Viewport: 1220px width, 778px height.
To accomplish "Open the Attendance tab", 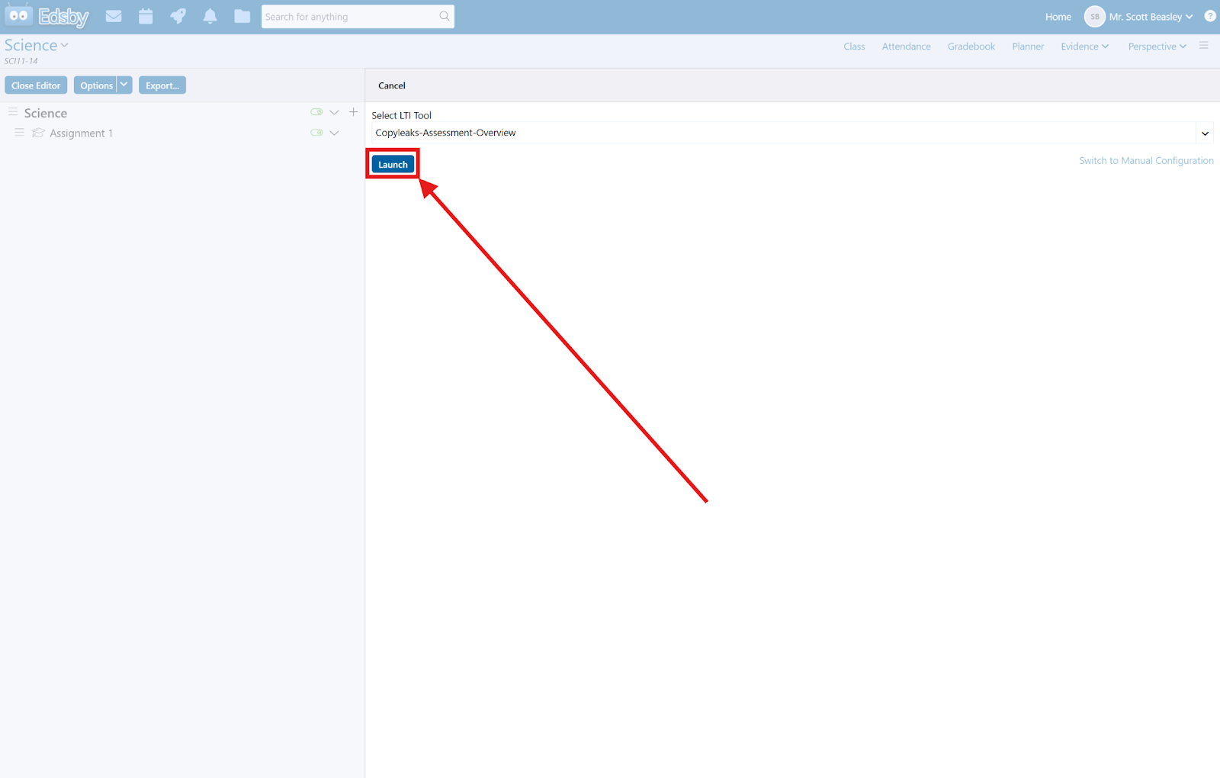I will (906, 47).
